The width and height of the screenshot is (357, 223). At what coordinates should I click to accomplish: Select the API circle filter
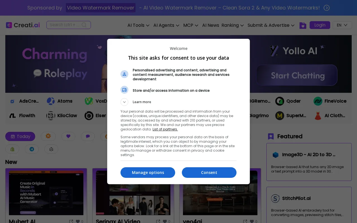51,149
